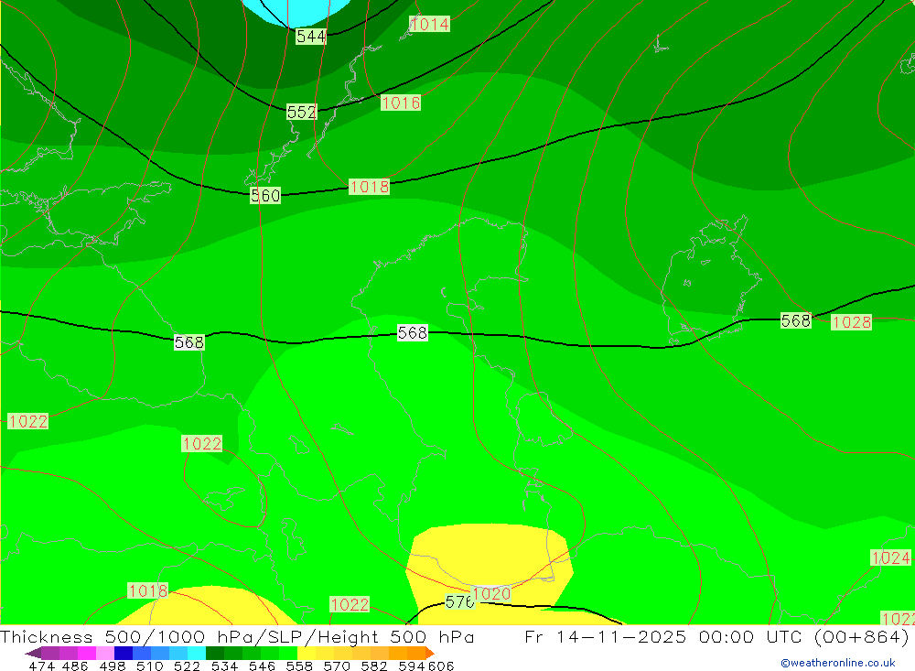Screen dimensions: 915x671
Task: Click the 576 height contour label
Action: tap(459, 601)
